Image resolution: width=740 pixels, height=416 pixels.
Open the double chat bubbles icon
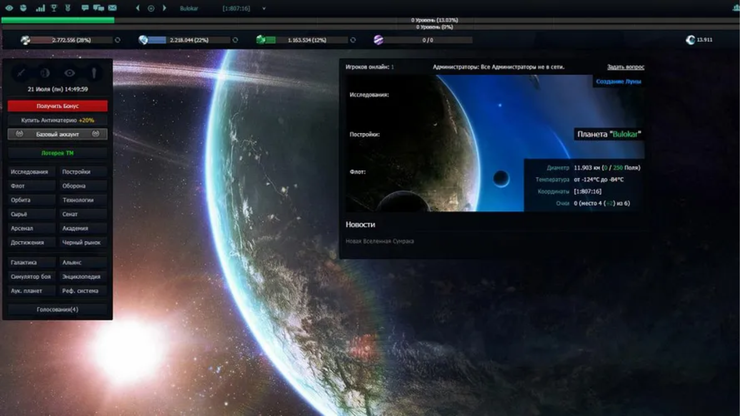(99, 8)
